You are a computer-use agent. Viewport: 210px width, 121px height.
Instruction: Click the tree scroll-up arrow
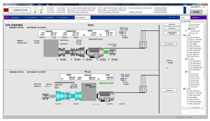point(204,24)
